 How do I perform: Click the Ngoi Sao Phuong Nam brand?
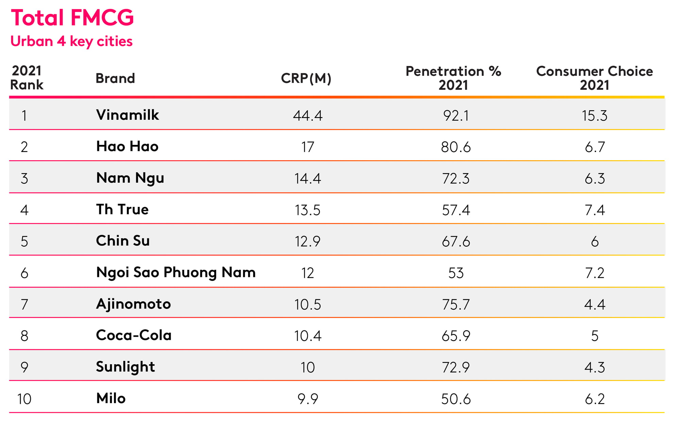[176, 272]
